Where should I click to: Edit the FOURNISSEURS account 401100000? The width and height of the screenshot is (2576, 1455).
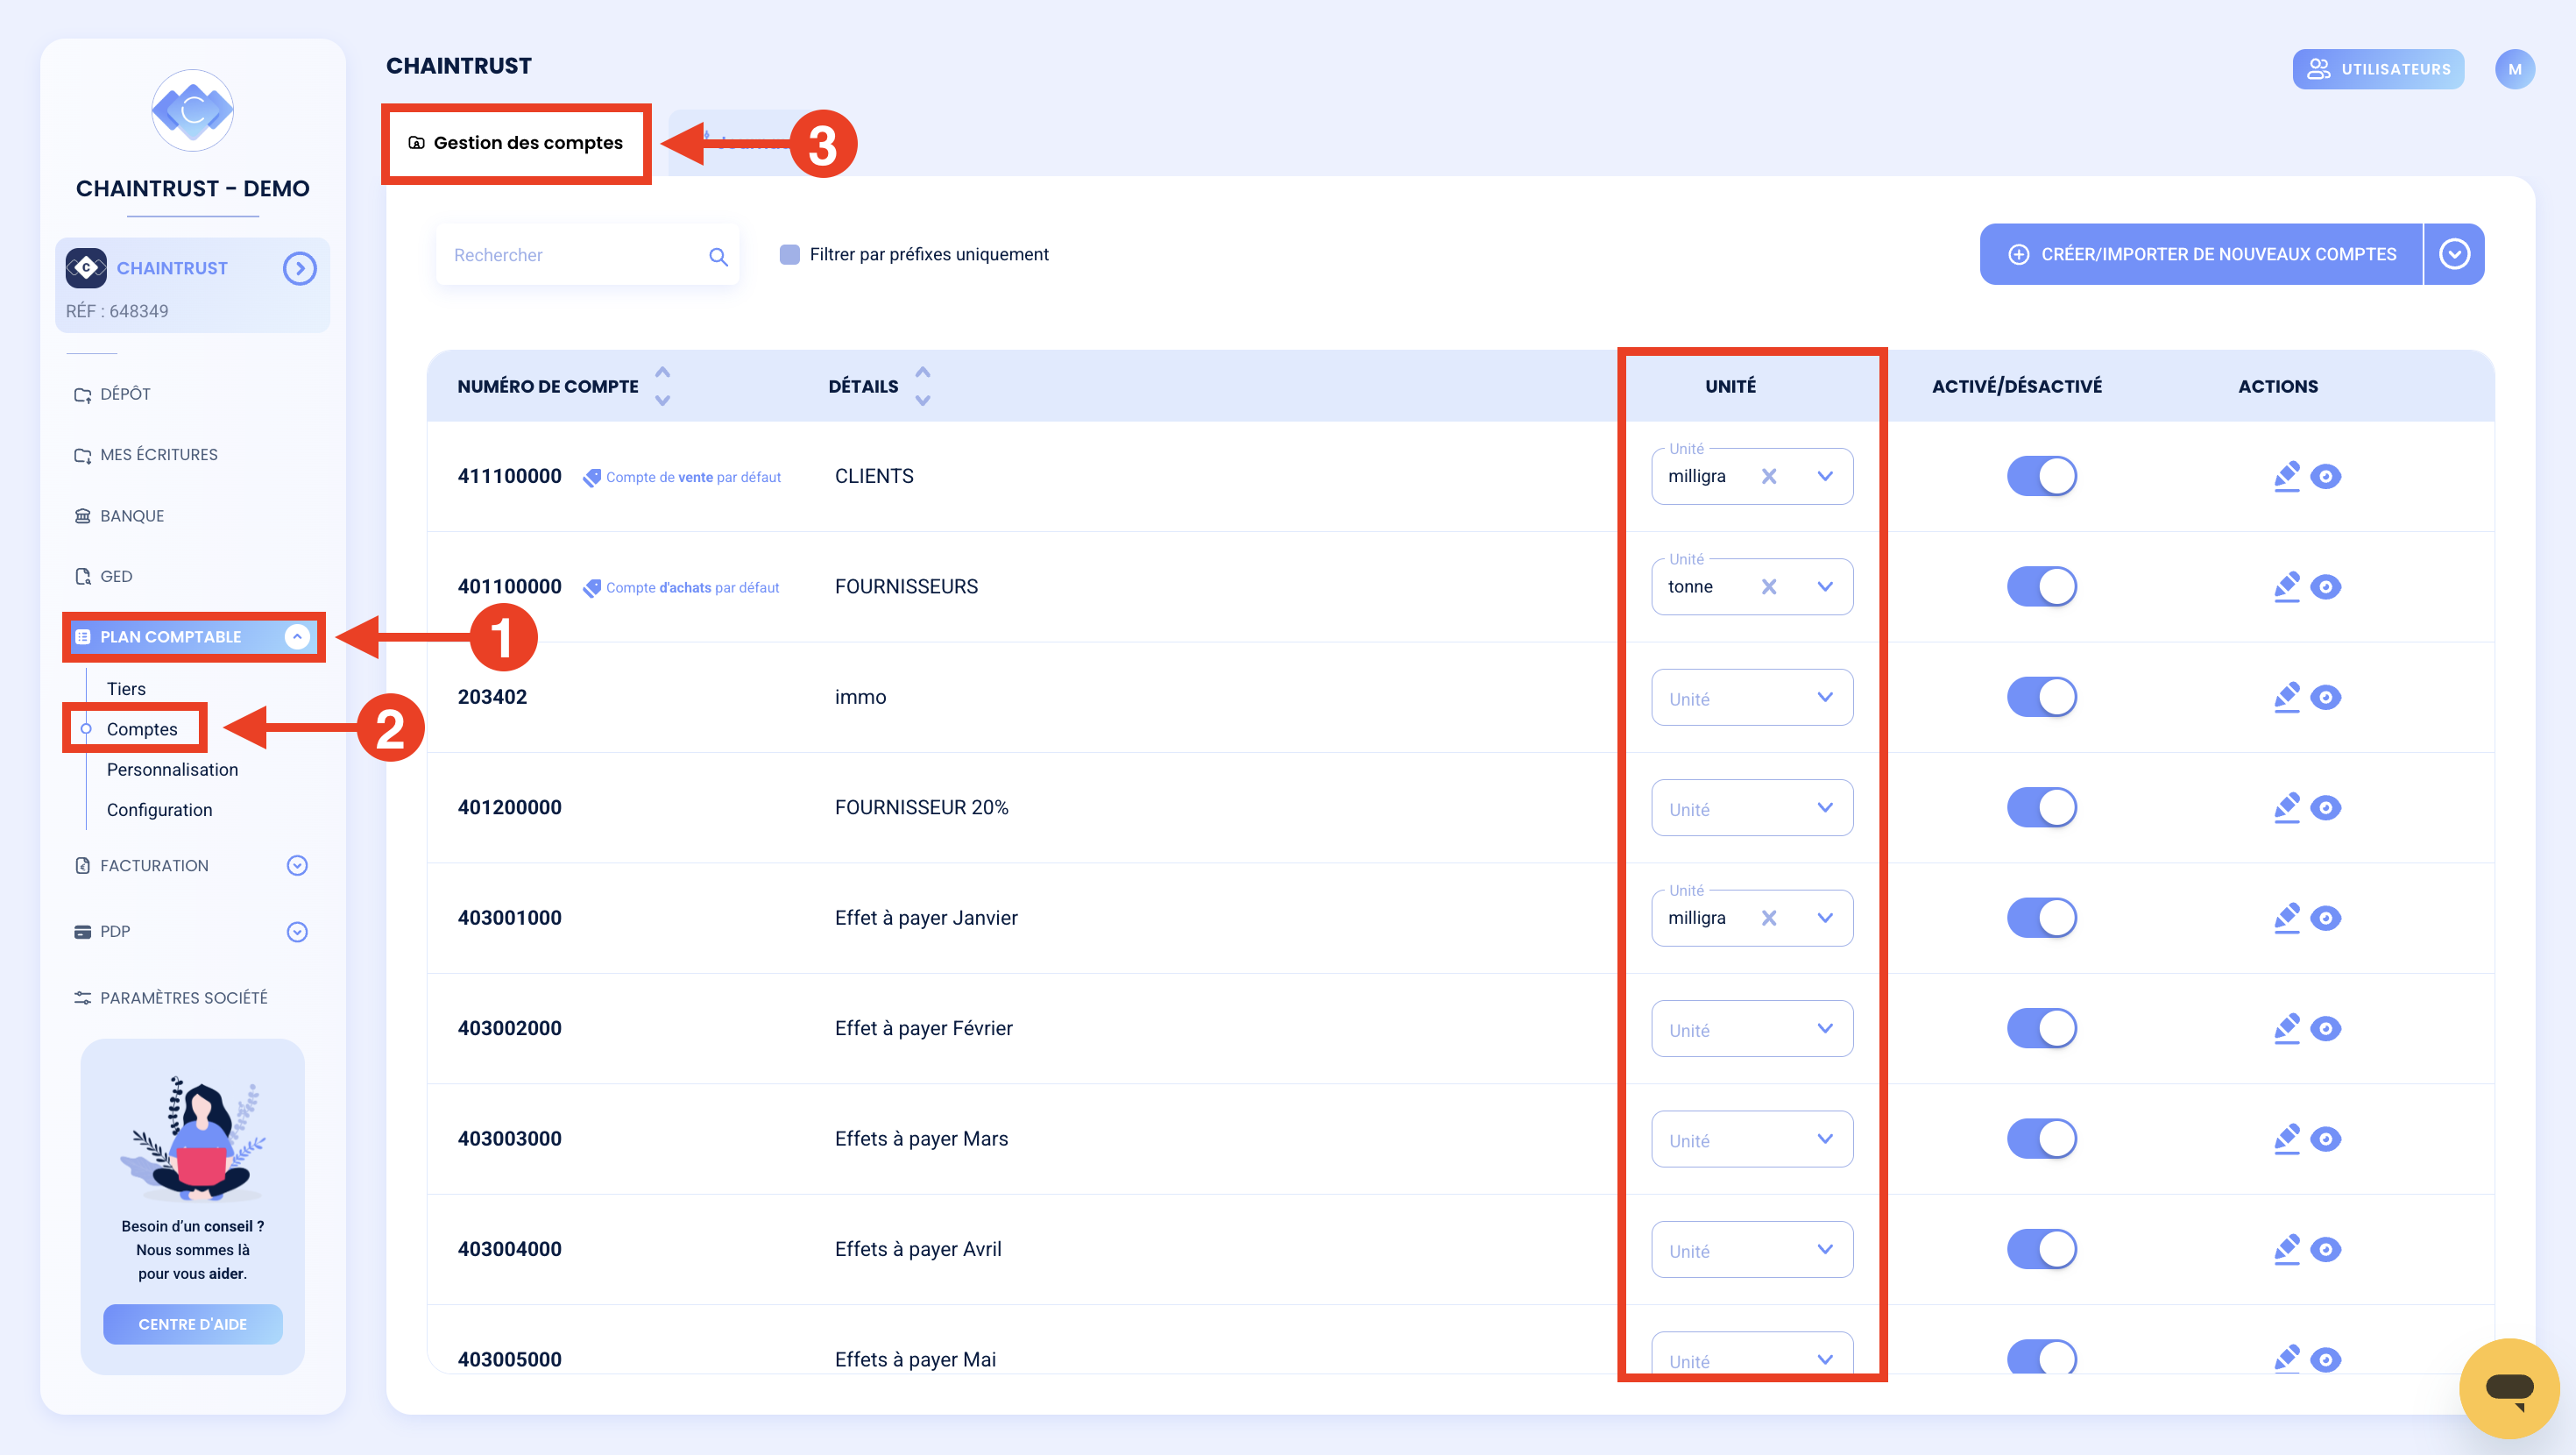tap(2286, 586)
